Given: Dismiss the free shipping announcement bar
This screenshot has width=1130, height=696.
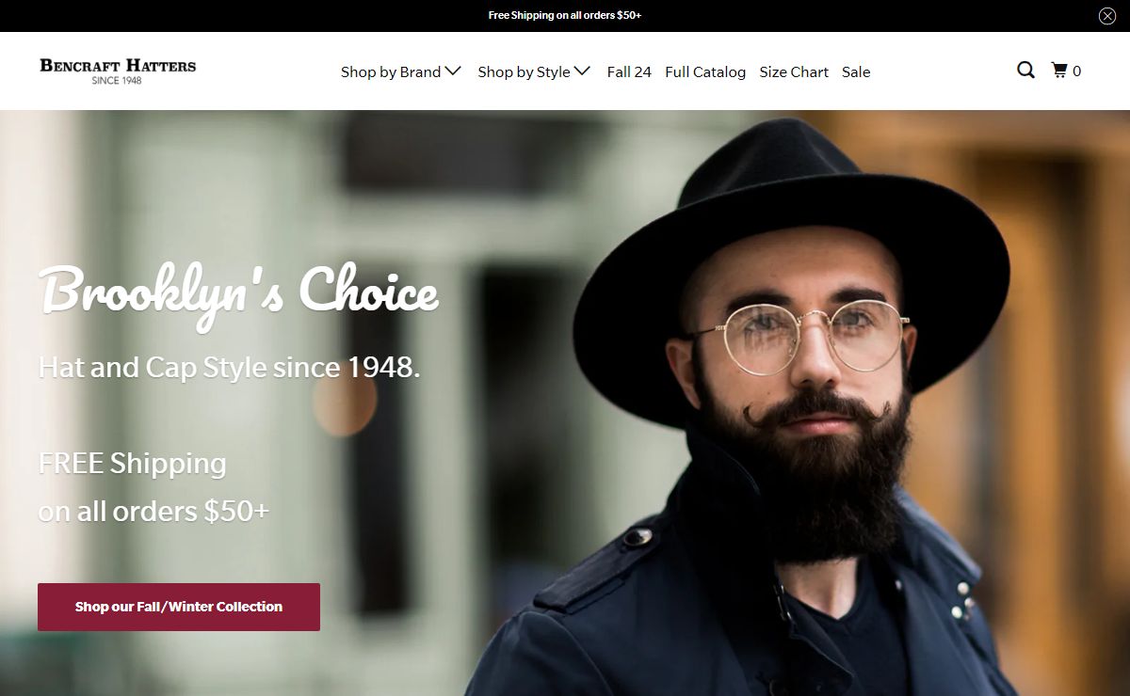Looking at the screenshot, I should [1107, 15].
